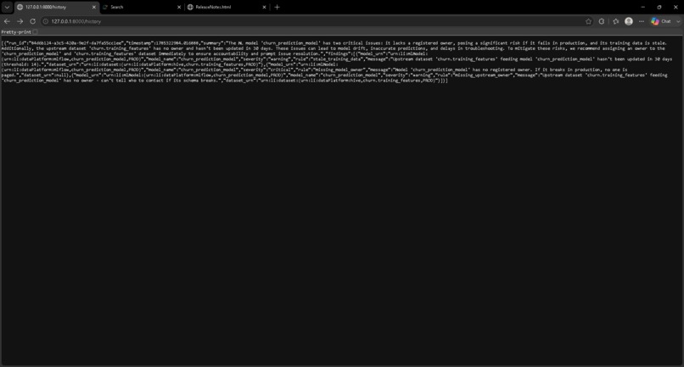Close the Search tab
Image resolution: width=684 pixels, height=367 pixels.
click(179, 7)
